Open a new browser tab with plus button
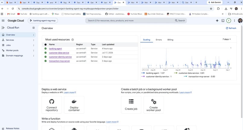 [196, 2]
